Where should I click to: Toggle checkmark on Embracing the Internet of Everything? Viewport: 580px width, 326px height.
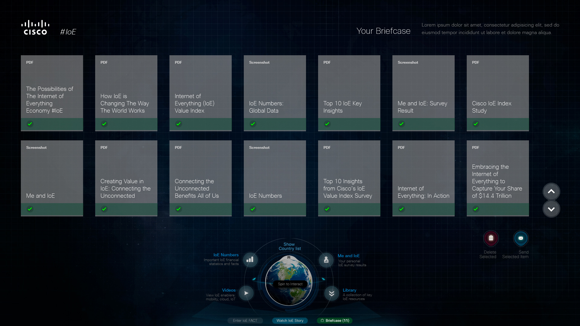pos(476,209)
